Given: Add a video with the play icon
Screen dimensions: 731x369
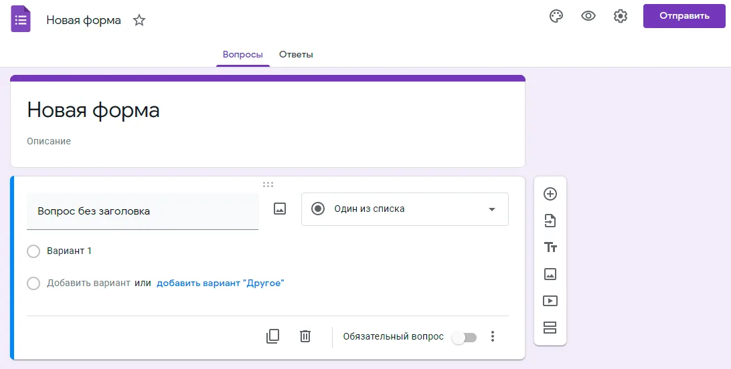Looking at the screenshot, I should (550, 301).
